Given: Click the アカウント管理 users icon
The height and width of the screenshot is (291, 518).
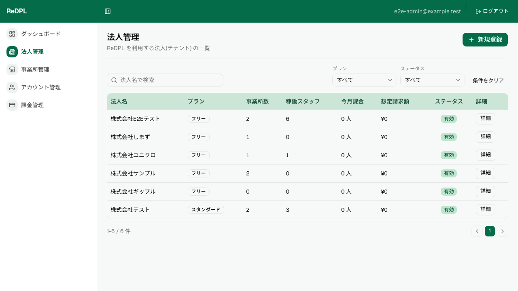Looking at the screenshot, I should [12, 87].
